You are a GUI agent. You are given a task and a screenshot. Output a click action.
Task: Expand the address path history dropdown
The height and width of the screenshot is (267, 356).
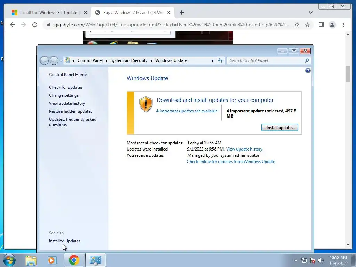[x=212, y=60]
